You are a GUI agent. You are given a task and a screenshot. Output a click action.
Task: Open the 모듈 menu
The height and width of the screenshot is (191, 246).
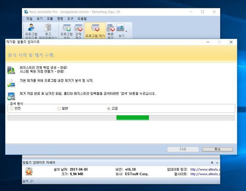[x=50, y=18]
